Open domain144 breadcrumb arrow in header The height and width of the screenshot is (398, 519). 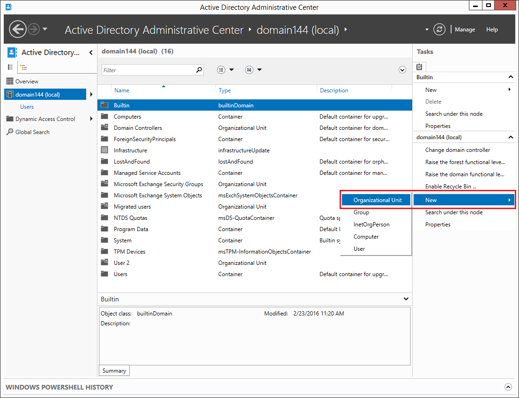tap(346, 29)
